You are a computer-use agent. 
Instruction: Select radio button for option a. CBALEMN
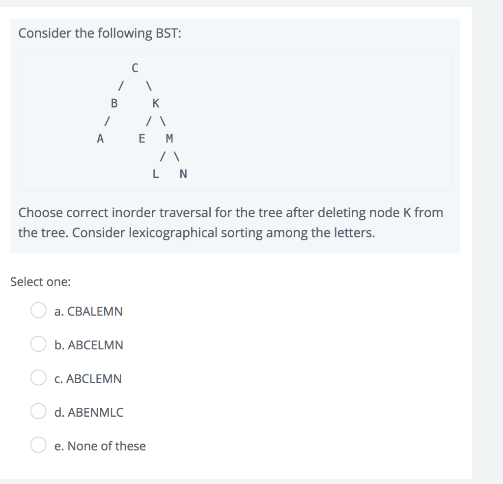38,311
